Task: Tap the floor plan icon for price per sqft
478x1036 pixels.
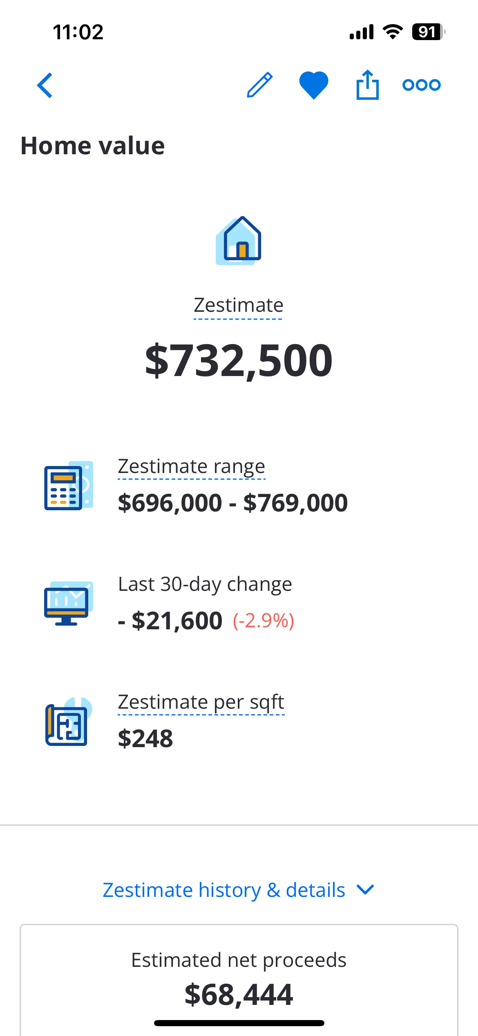Action: [x=69, y=721]
